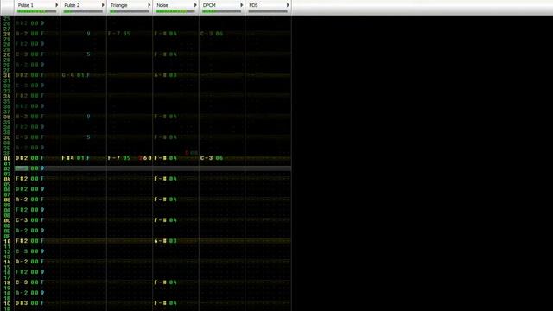Expand effect columns with Noise arrow

195,5
